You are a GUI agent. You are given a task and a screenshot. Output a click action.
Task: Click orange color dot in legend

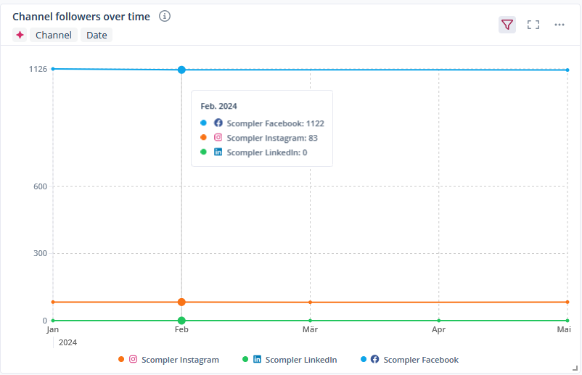[121, 360]
